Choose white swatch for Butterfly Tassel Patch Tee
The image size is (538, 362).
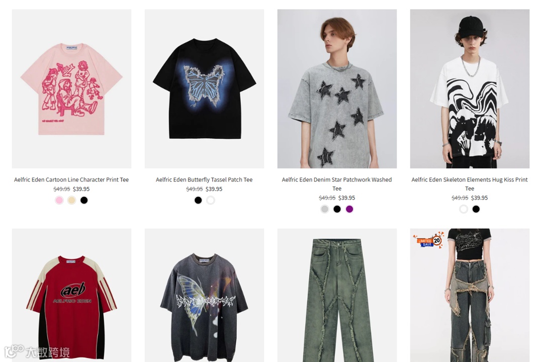click(x=211, y=201)
